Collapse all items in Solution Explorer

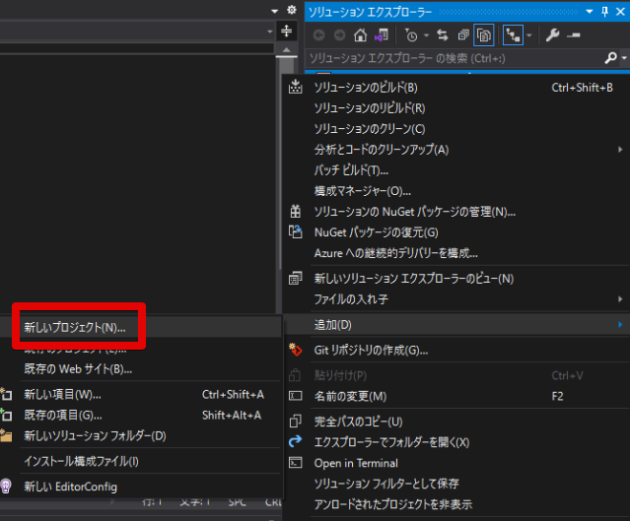point(463,35)
